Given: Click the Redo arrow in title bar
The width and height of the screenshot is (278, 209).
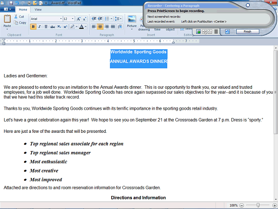Looking at the screenshot, I should click(23, 3).
